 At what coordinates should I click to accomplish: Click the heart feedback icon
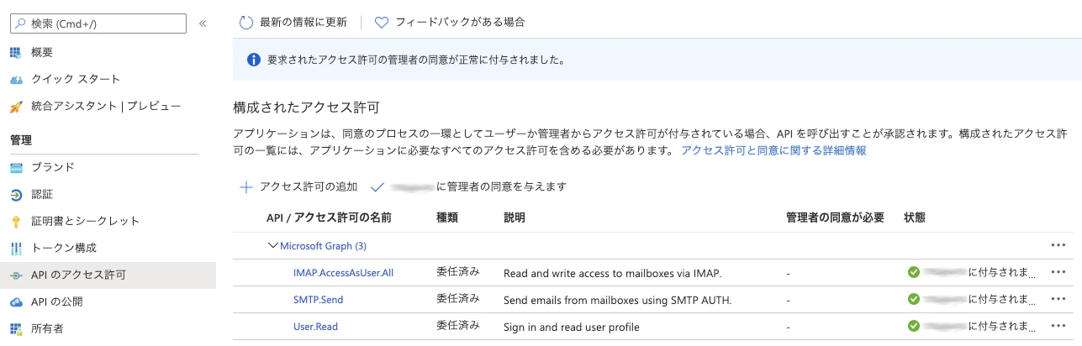pyautogui.click(x=381, y=23)
